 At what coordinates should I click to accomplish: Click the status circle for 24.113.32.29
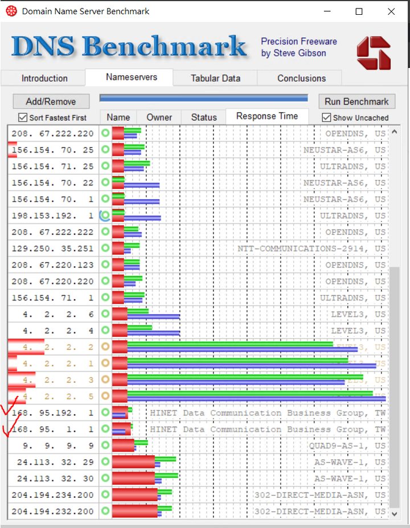click(105, 461)
